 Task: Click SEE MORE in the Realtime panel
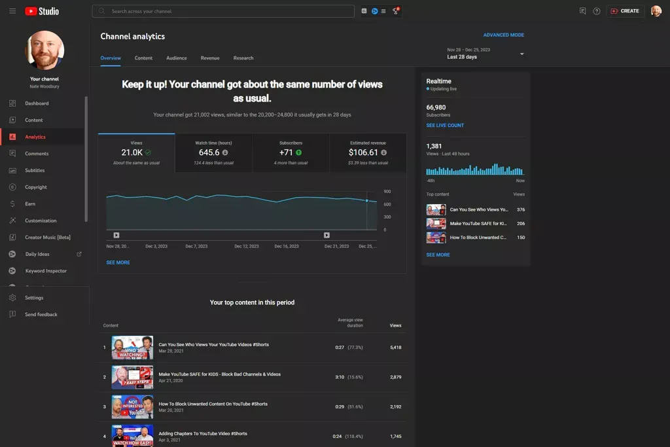tap(438, 255)
